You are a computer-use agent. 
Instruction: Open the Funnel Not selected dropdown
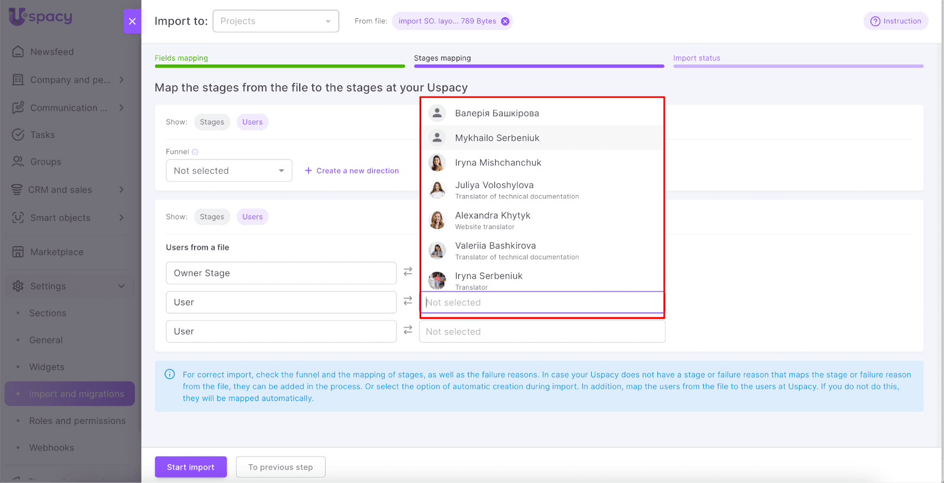tap(229, 171)
